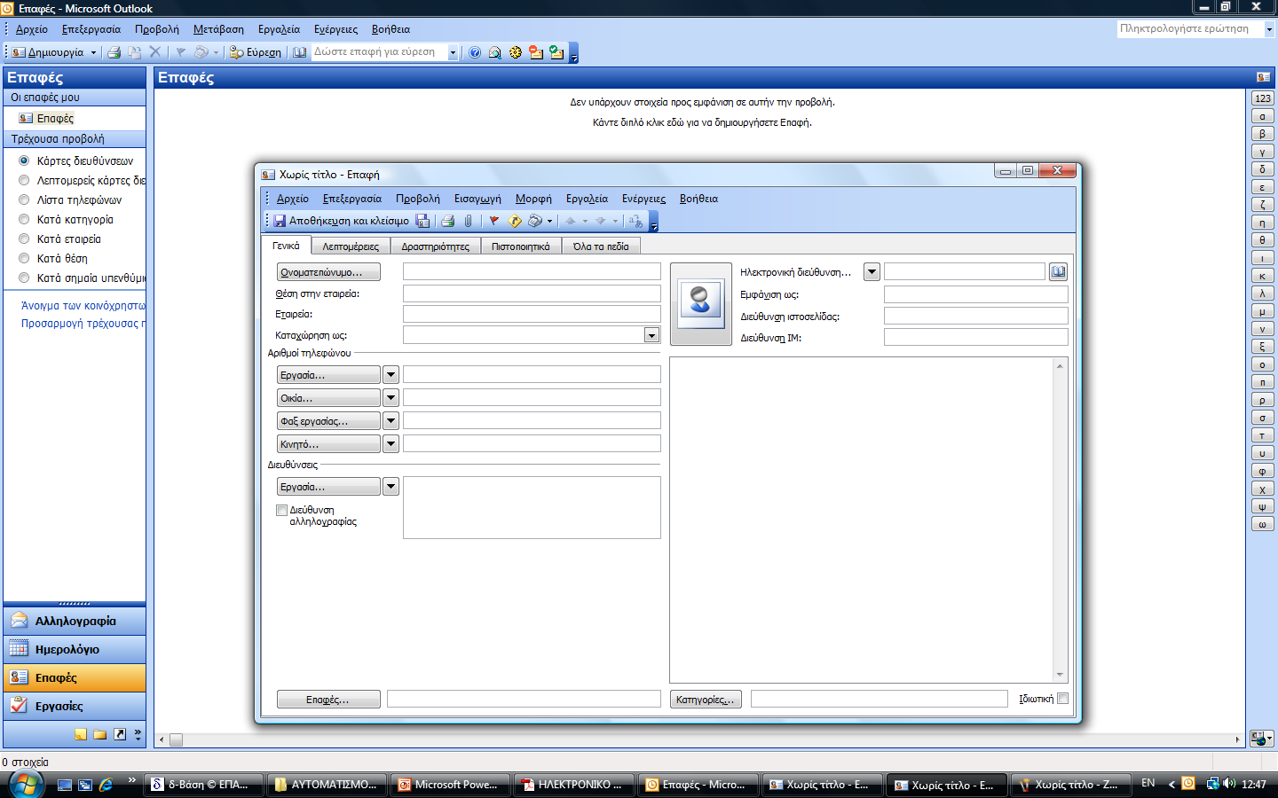Switch to the Όλα τα πεδία tab

click(x=601, y=246)
